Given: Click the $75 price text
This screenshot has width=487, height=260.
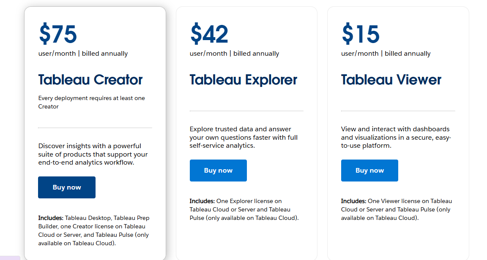Looking at the screenshot, I should 57,34.
